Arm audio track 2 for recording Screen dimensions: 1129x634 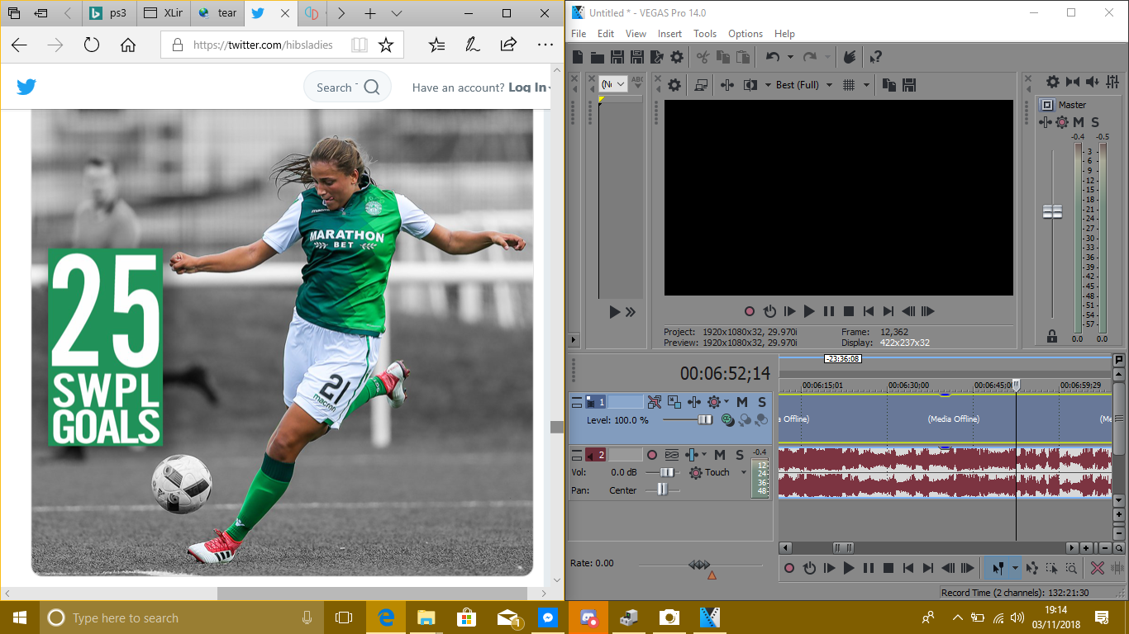point(652,455)
